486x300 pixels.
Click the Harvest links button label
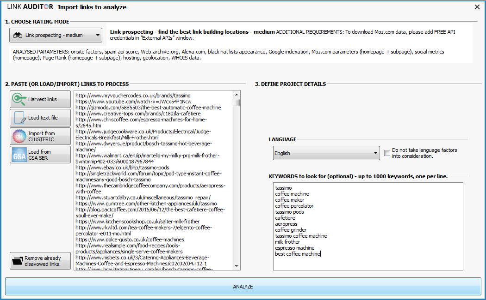[x=43, y=99]
